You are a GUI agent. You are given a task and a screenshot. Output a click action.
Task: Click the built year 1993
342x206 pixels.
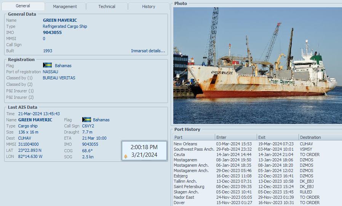point(48,51)
